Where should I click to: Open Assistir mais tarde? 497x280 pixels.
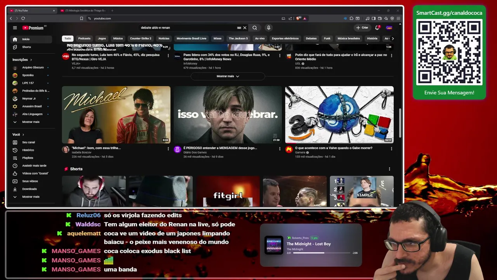pos(32,166)
